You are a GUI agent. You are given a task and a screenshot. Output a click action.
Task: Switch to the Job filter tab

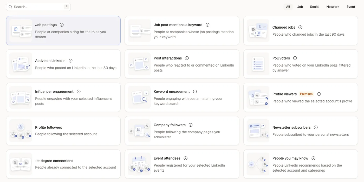[300, 7]
